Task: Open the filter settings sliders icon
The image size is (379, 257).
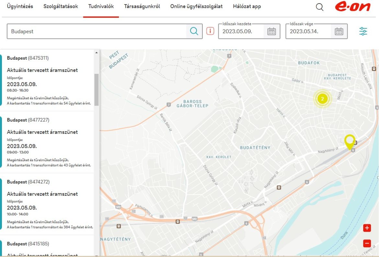Action: coord(363,31)
